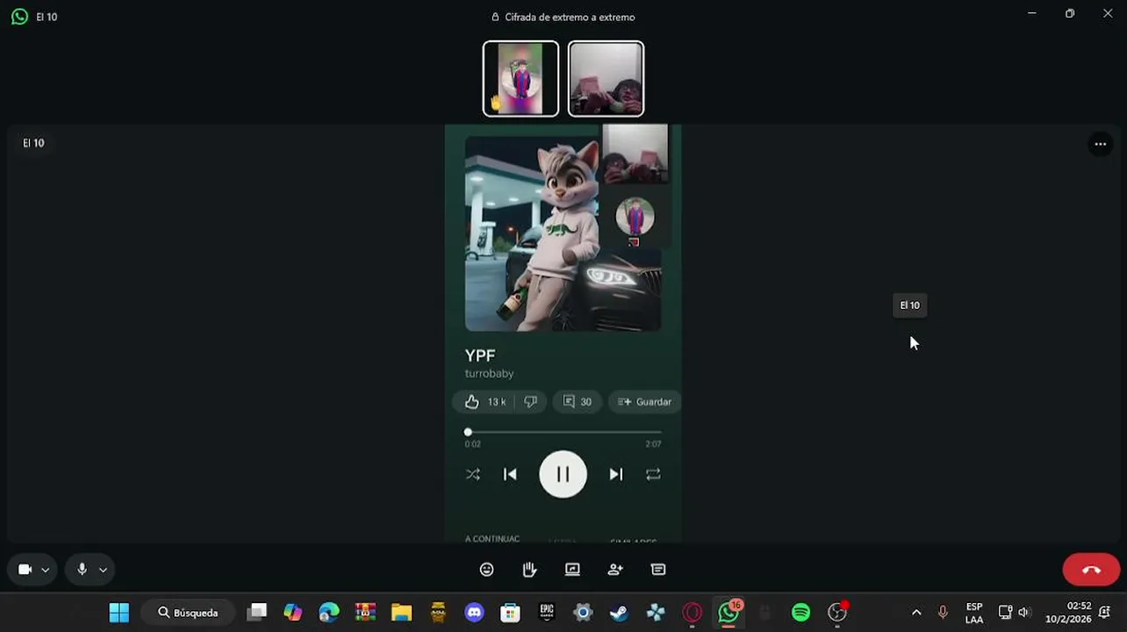
Task: Open notifications icon in tray corner
Action: click(x=1105, y=613)
